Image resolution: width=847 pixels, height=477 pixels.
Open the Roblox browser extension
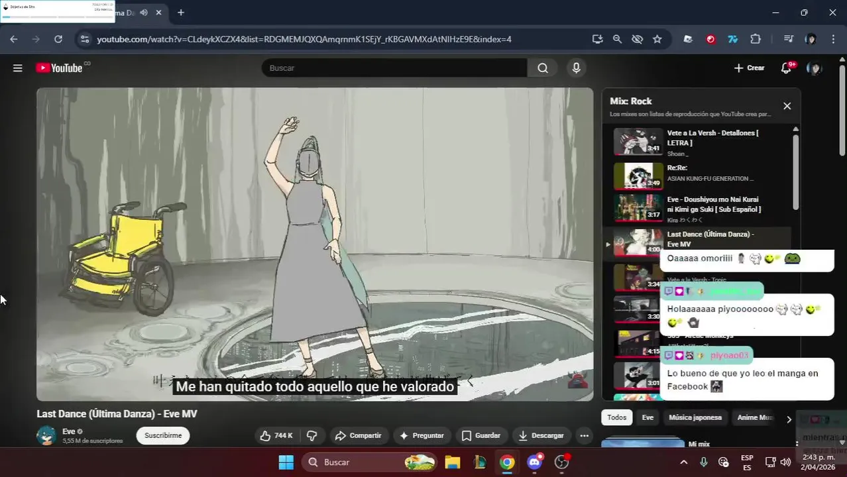click(688, 39)
